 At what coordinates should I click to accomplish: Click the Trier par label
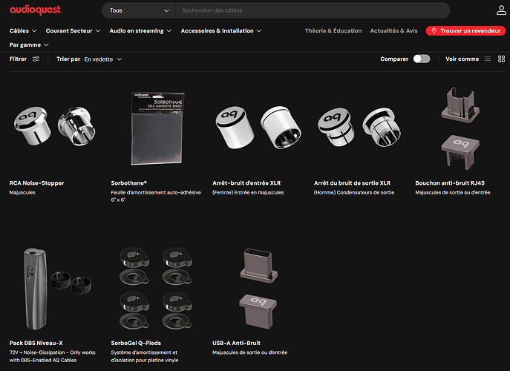tap(68, 59)
